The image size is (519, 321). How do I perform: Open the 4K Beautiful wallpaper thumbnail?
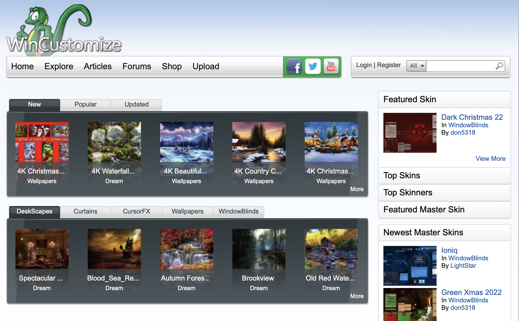[187, 142]
